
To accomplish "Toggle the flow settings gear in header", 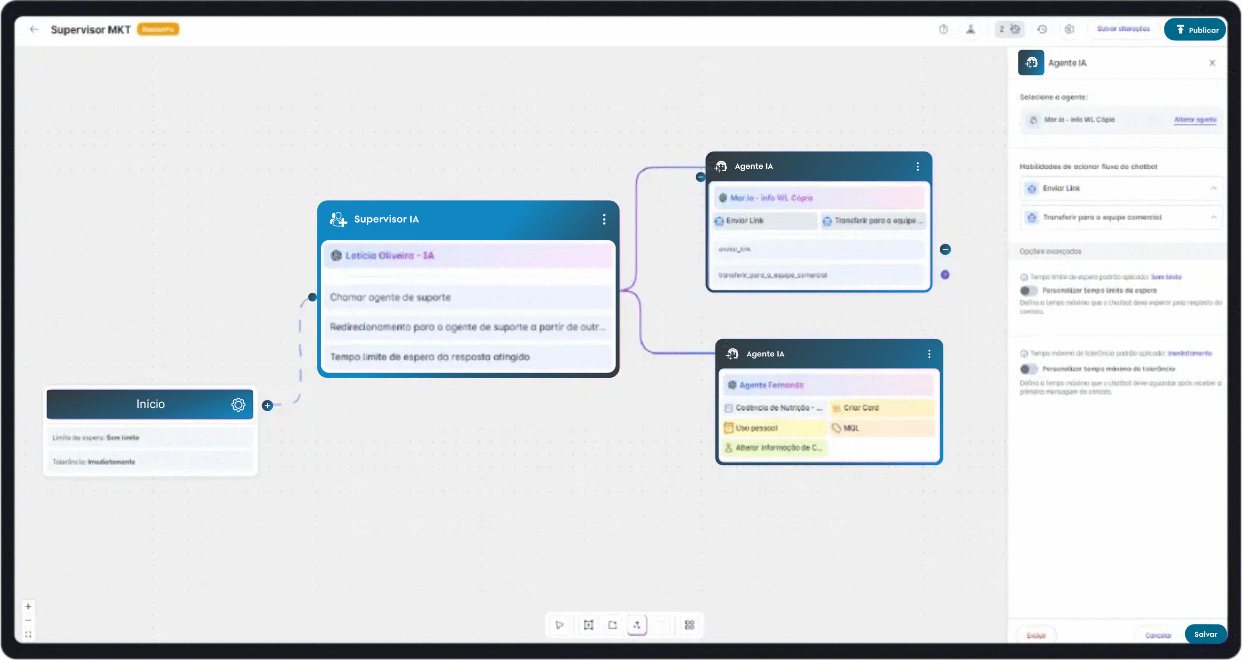I will coord(1069,30).
